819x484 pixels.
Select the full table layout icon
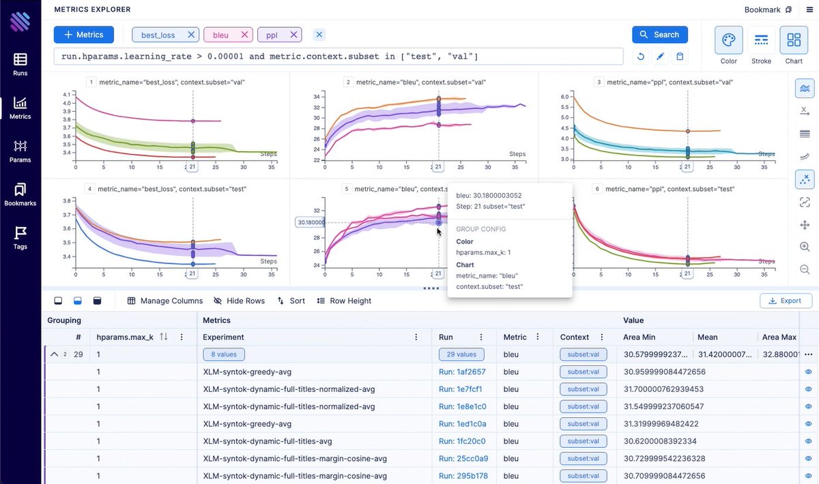point(97,301)
